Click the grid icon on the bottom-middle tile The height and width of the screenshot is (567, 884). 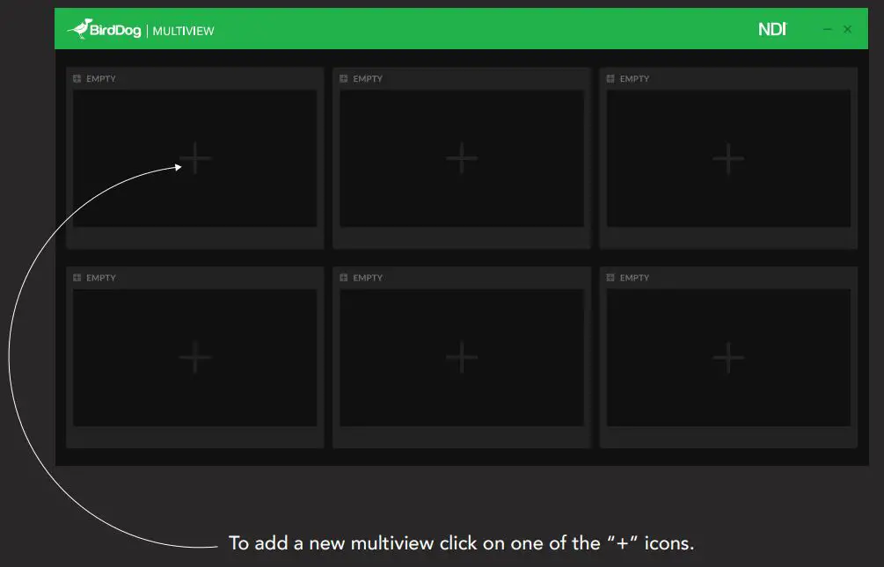point(342,278)
